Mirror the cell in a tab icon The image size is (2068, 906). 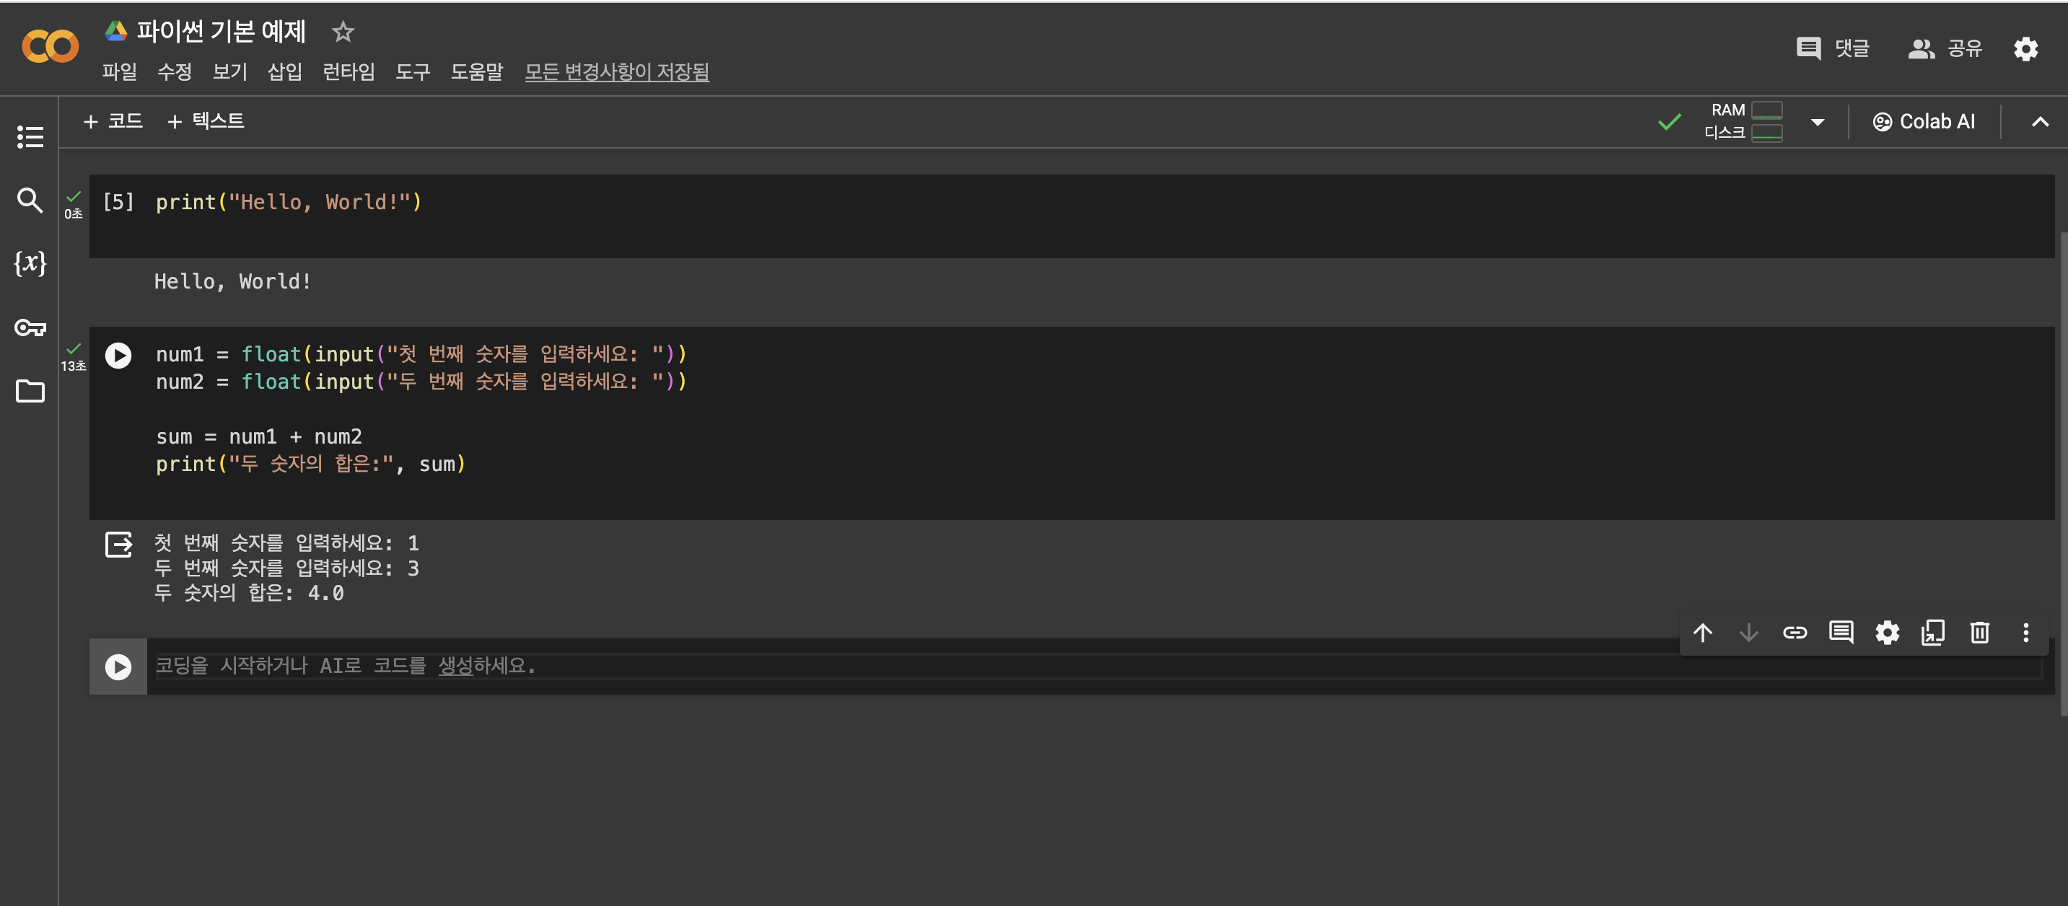point(1932,633)
